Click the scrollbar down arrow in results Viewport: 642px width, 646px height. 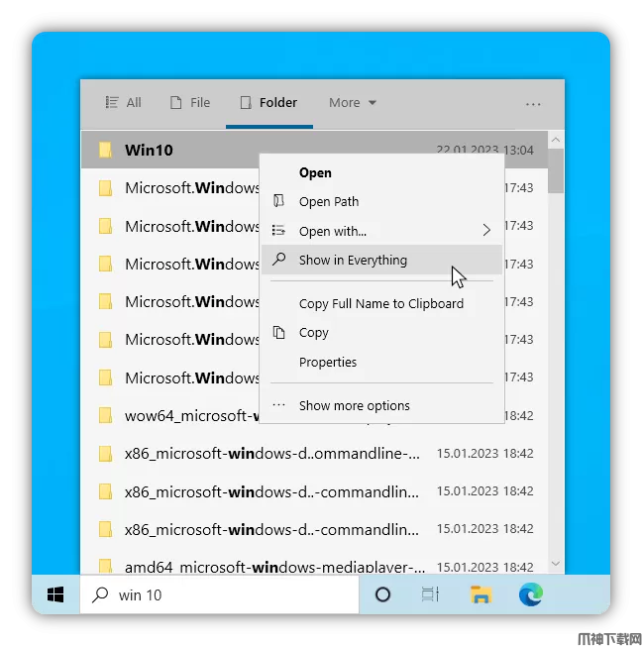(x=555, y=564)
